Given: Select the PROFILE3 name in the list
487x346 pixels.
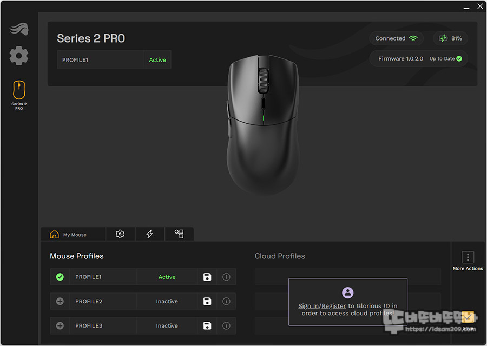Looking at the screenshot, I should click(x=89, y=326).
